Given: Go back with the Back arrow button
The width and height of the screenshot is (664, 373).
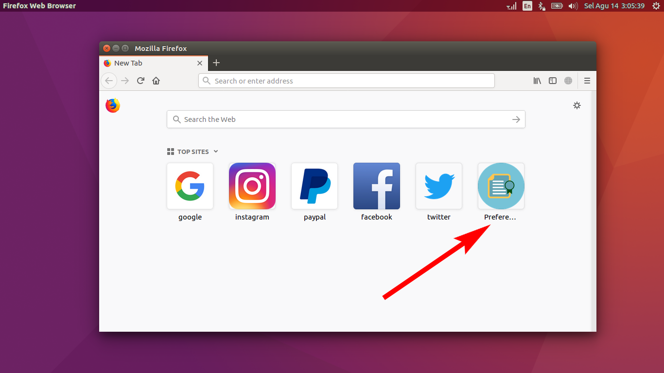Looking at the screenshot, I should 109,81.
